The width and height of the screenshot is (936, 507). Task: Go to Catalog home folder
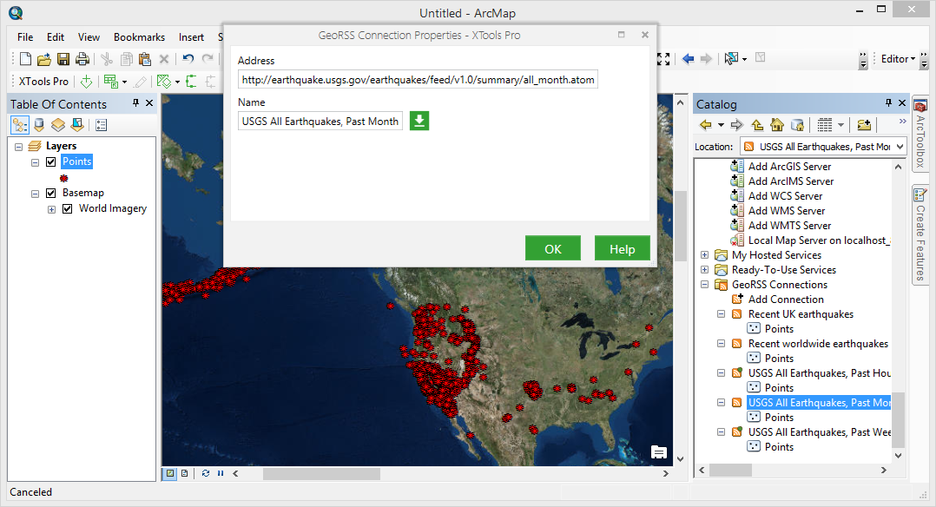click(776, 125)
